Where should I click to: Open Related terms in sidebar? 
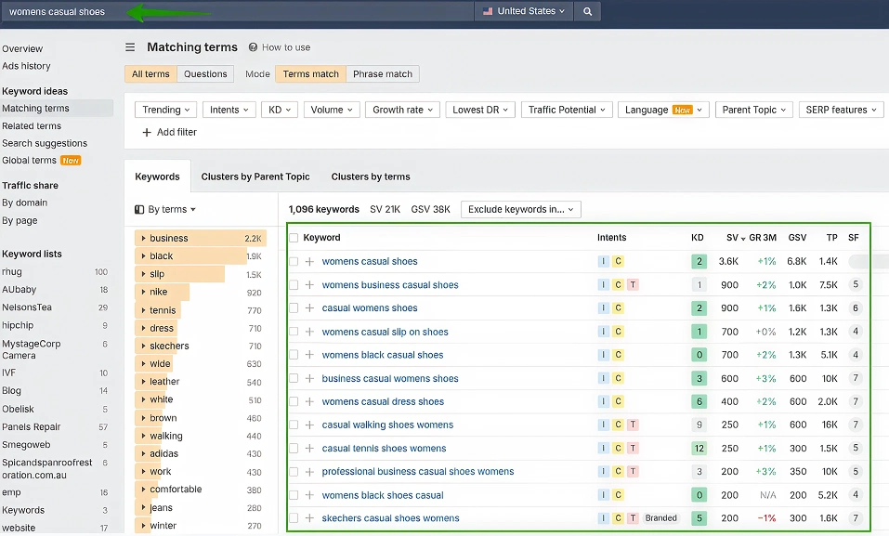coord(32,126)
